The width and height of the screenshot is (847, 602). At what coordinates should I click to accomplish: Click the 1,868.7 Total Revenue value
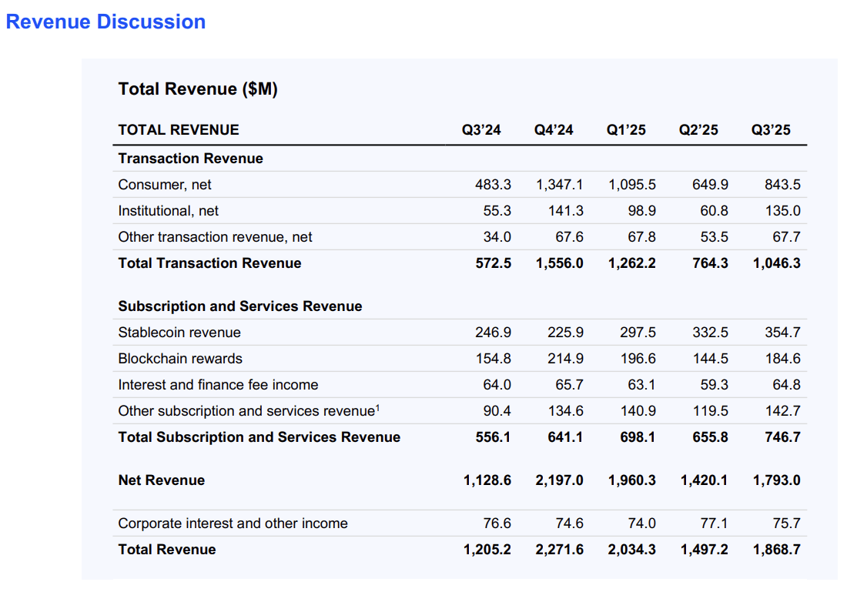[x=776, y=550]
